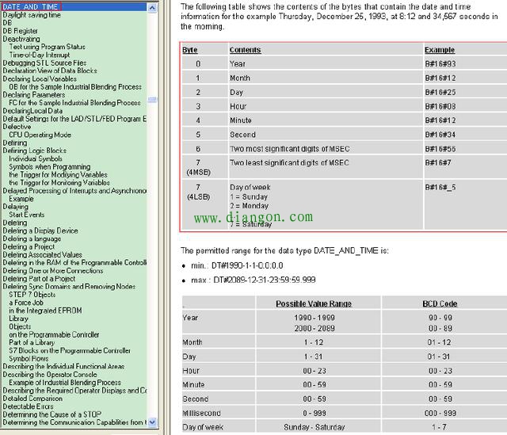Select the DB Register index entry
This screenshot has width=507, height=435.
click(20, 31)
